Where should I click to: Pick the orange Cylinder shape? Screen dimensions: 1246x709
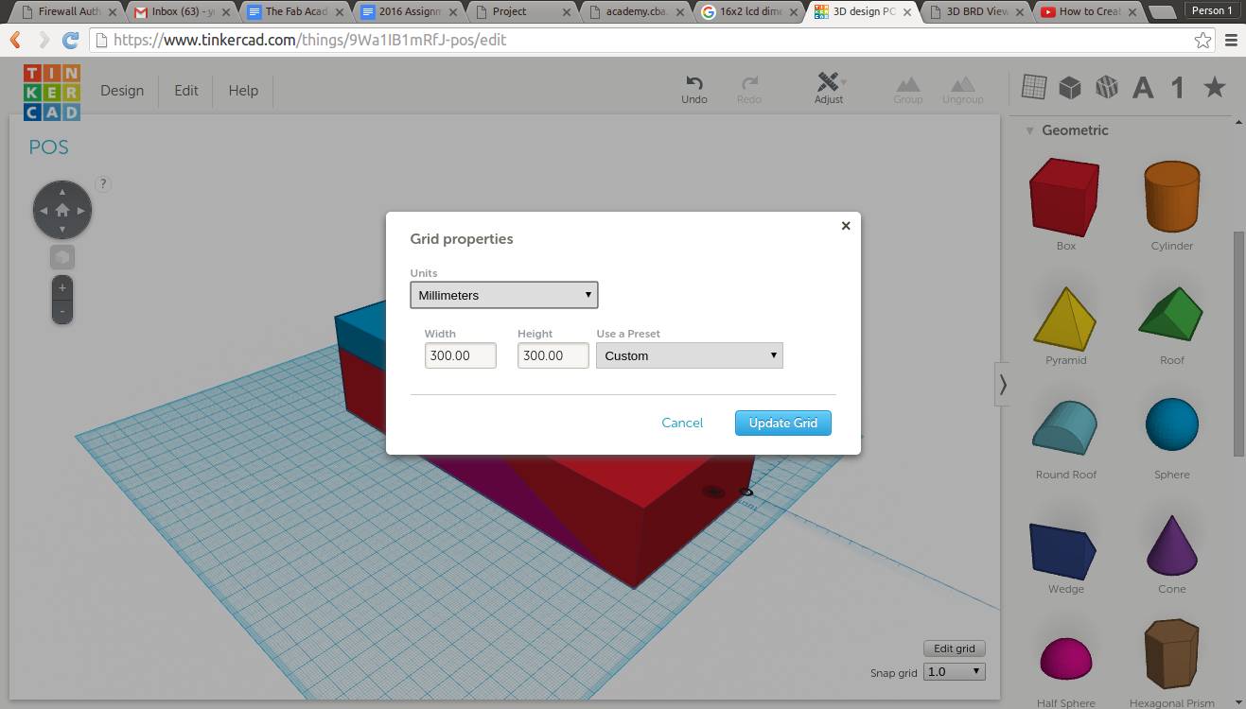click(1172, 197)
